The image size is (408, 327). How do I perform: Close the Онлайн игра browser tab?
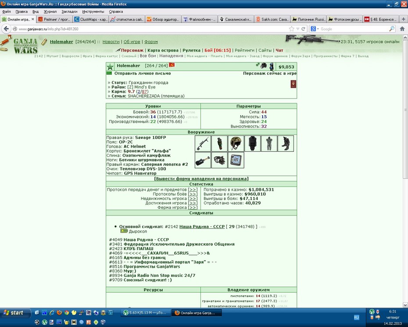33,19
